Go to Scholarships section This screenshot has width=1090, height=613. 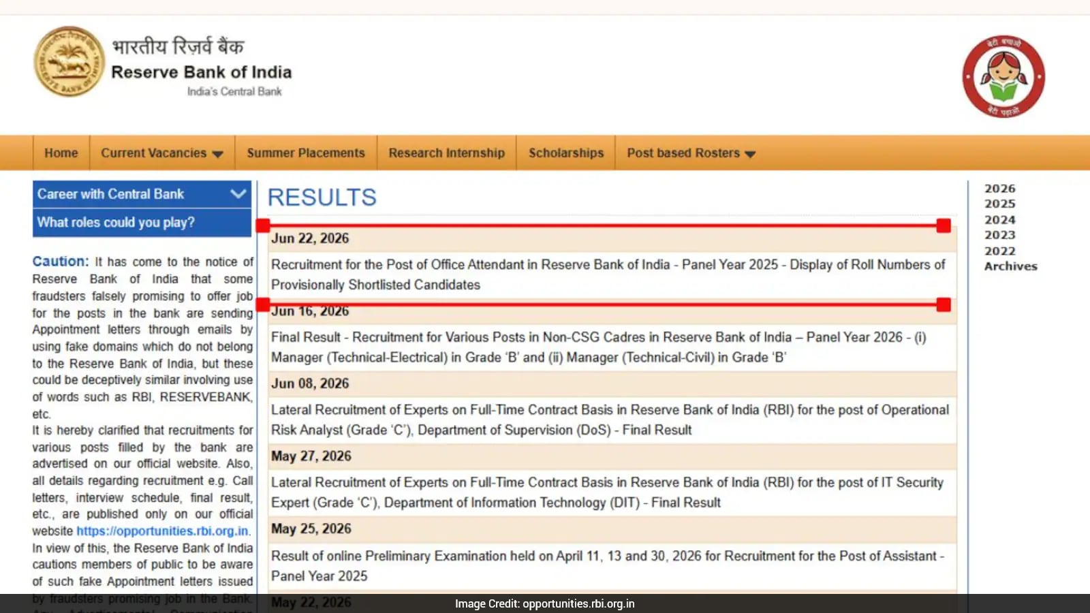[566, 153]
